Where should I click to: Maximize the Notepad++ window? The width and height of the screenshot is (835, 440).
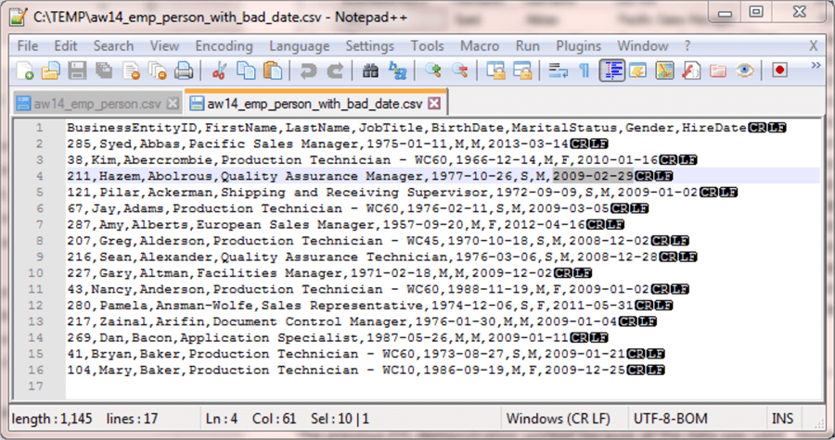pos(755,12)
